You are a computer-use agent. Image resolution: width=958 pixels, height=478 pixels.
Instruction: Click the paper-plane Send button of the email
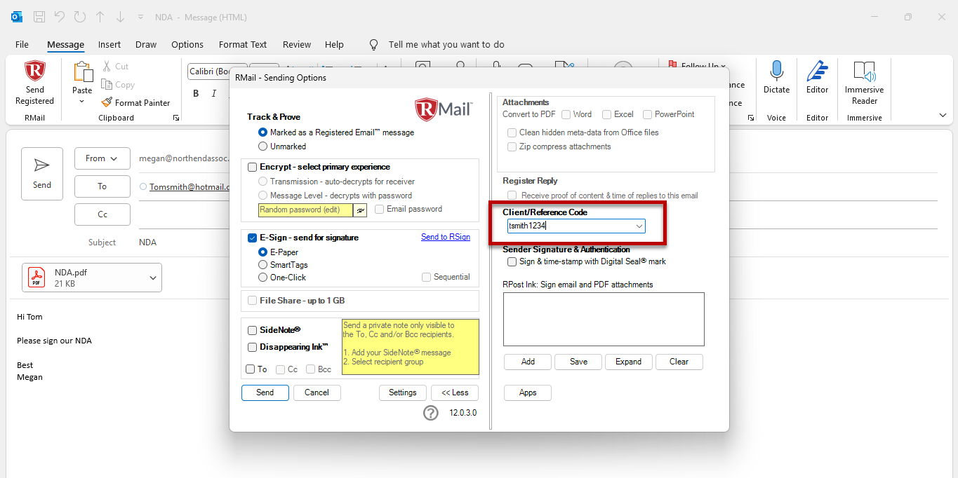(x=42, y=174)
